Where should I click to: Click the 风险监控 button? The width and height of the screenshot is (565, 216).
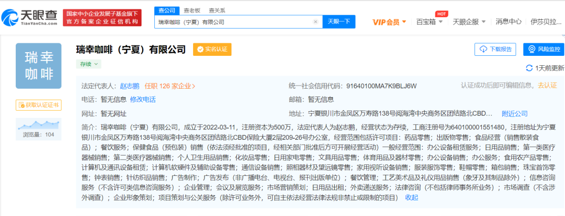click(x=544, y=49)
